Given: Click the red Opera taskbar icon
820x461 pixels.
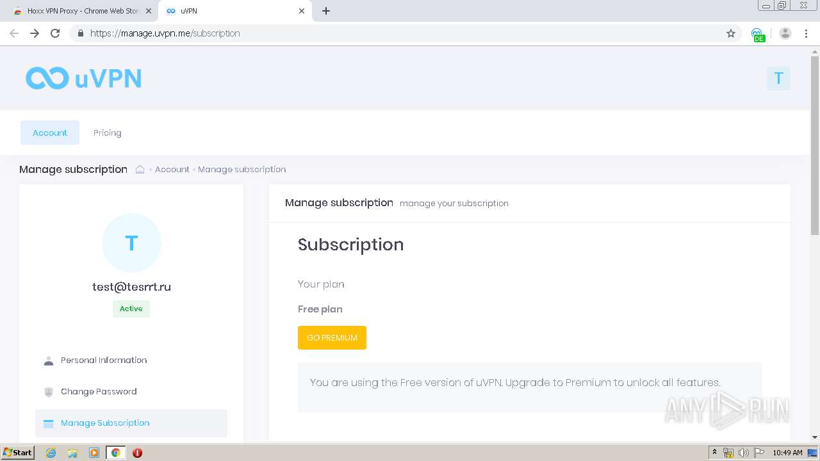Looking at the screenshot, I should point(137,453).
